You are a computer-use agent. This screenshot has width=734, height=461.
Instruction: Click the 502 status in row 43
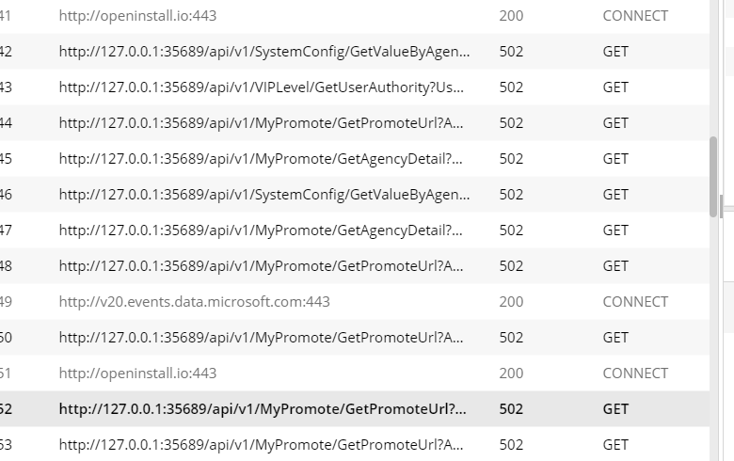pos(511,87)
